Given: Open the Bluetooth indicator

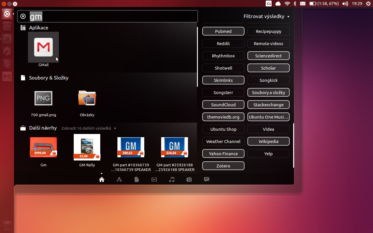Looking at the screenshot, I should (295, 3).
